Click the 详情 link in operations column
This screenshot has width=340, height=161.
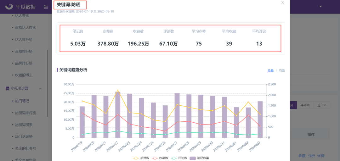(321, 156)
